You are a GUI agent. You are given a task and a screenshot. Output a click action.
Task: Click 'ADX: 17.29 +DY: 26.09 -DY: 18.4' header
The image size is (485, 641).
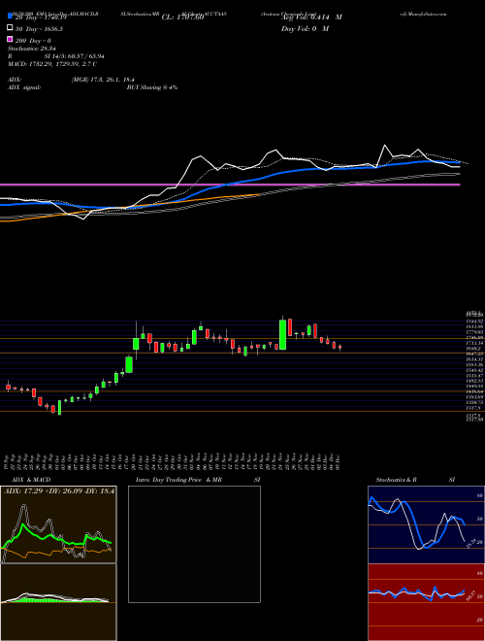point(59,489)
